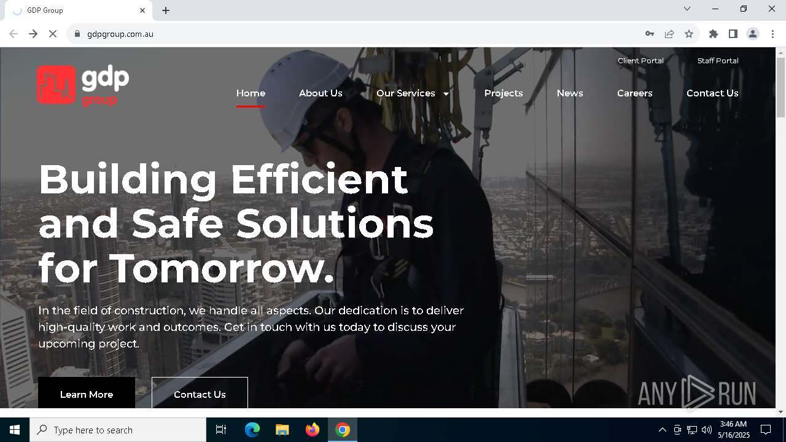Open the tab search chevron
Screen dimensions: 786x442
(687, 9)
